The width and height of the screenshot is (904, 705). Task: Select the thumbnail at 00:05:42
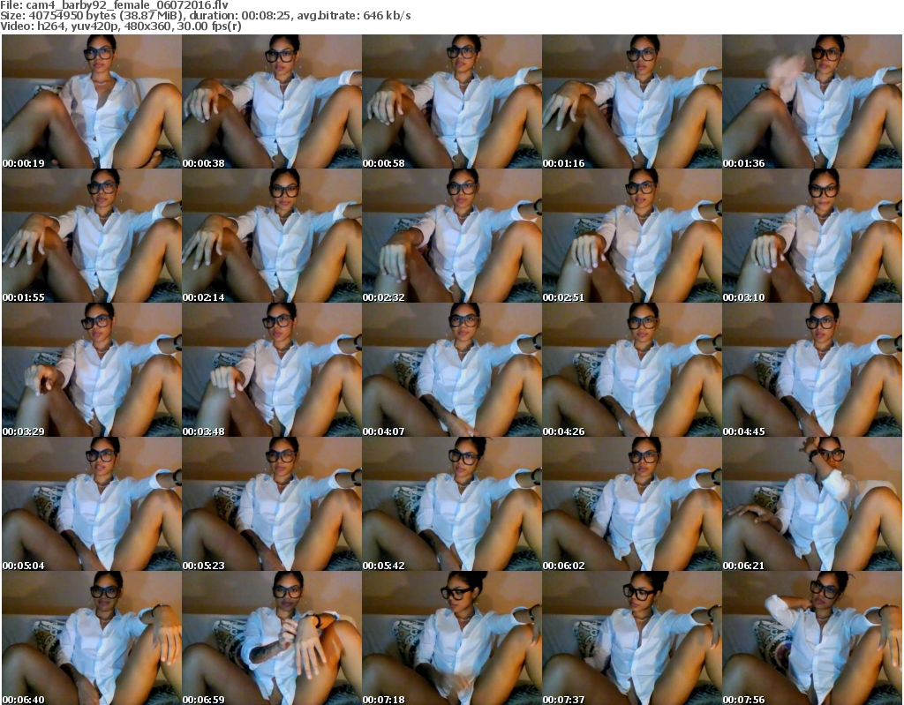pos(451,504)
